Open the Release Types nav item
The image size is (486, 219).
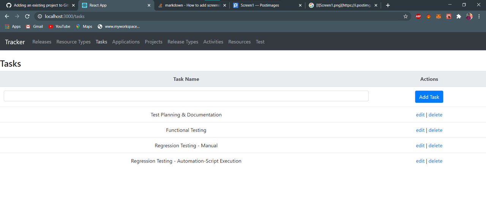[183, 42]
